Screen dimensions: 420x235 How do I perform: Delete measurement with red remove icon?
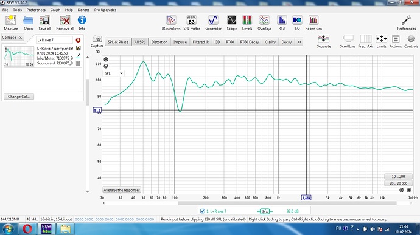coord(78,40)
